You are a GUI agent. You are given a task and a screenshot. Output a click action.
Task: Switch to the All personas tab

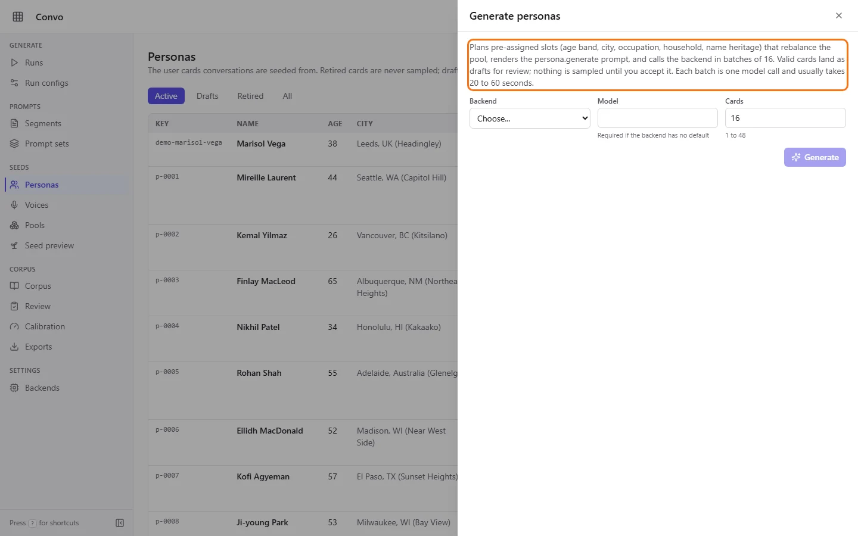point(287,96)
